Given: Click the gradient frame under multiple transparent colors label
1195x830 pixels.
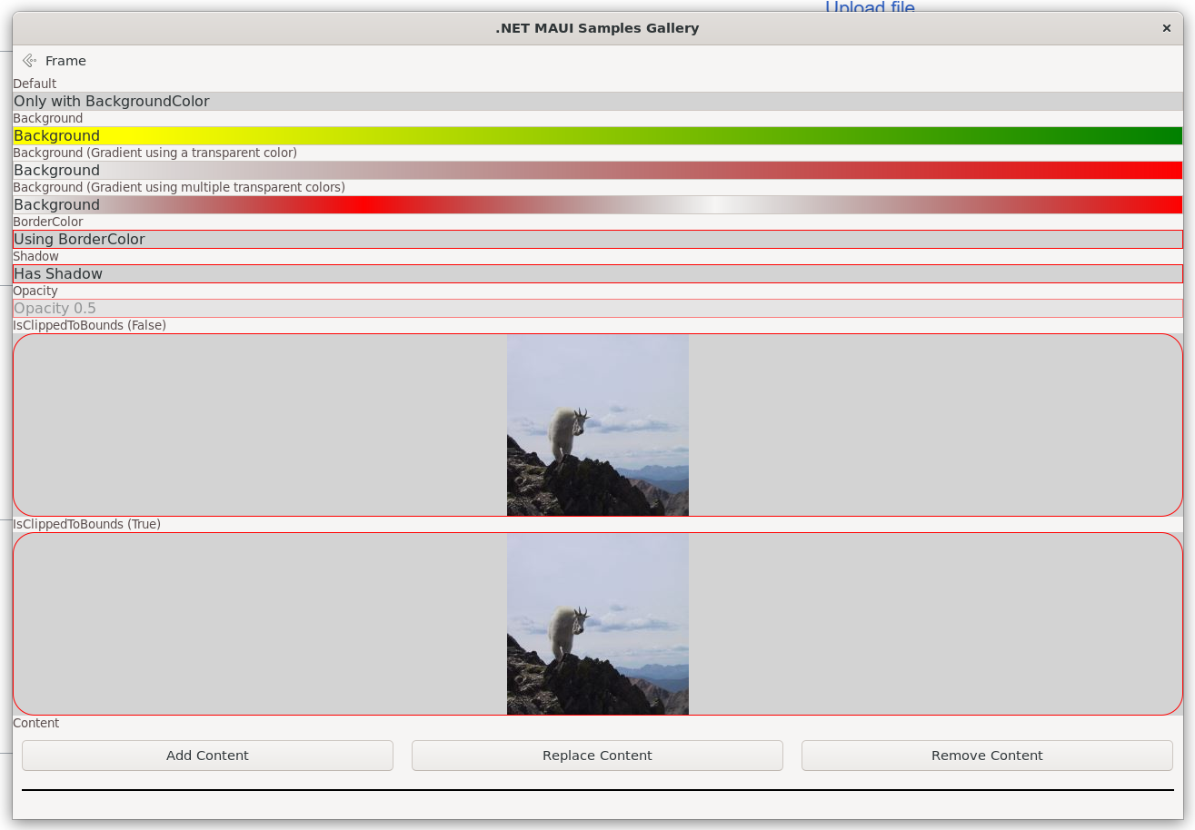Looking at the screenshot, I should tap(597, 205).
